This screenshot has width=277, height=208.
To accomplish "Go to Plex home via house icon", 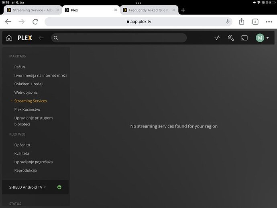I will click(x=9, y=38).
